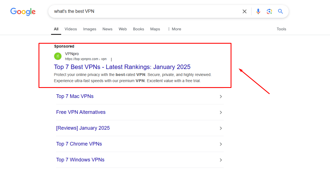The height and width of the screenshot is (177, 330).
Task: Click the blue magnifier search button
Action: coord(280,11)
